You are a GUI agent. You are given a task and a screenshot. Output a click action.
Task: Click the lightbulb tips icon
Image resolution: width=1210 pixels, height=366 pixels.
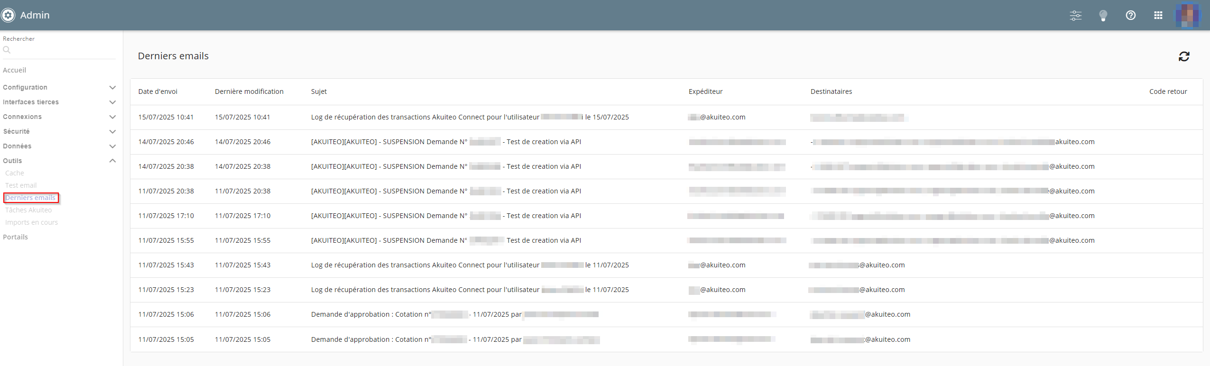[1103, 16]
